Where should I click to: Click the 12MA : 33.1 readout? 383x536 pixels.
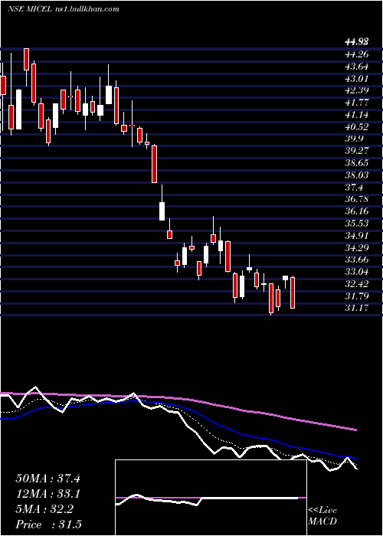47,494
